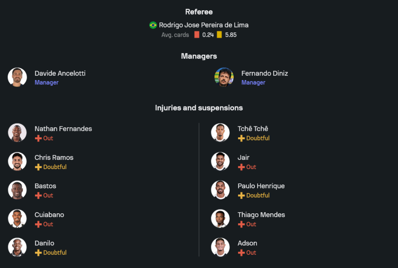Select Bastos' player avatar
Screen dimensions: 398x268
[x=17, y=190]
